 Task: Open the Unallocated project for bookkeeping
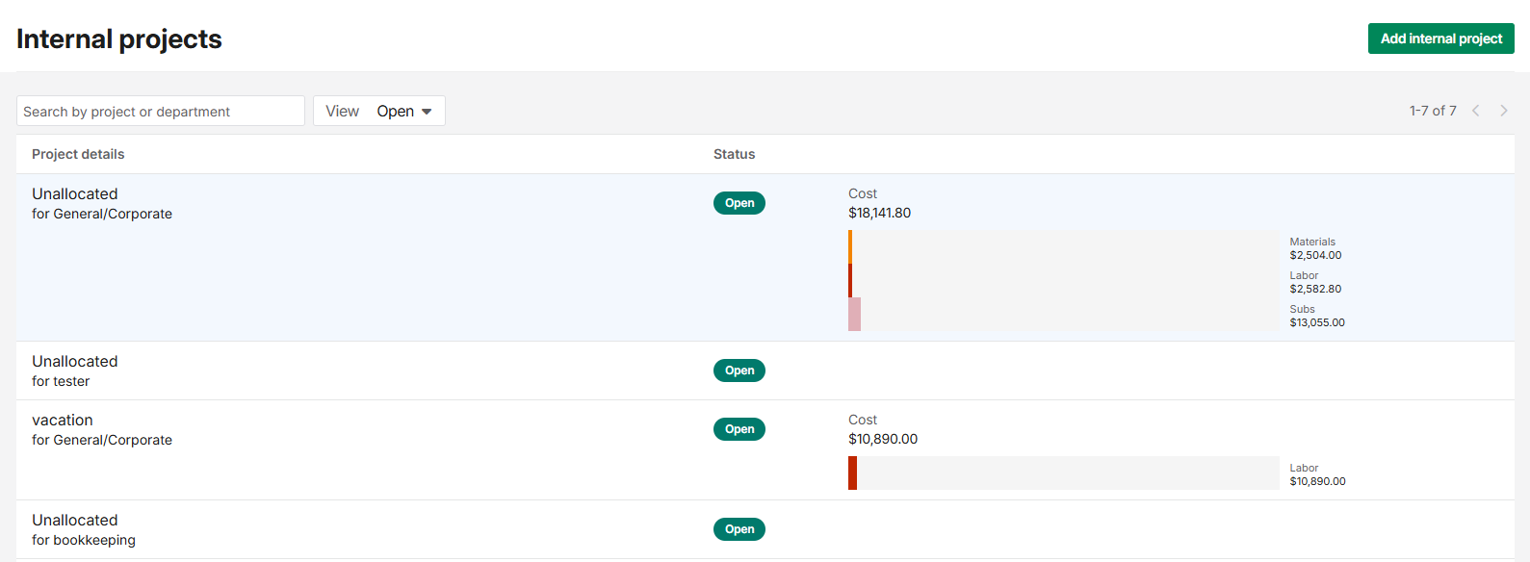click(x=75, y=521)
